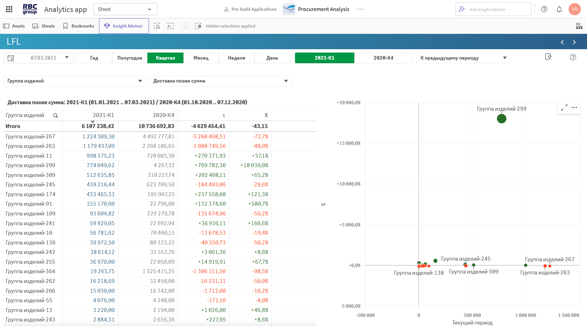This screenshot has width=587, height=330.
Task: Open the Sheets panel
Action: pyautogui.click(x=44, y=26)
